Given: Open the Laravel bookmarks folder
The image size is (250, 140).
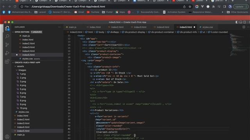Looking at the screenshot, I should (40, 12).
